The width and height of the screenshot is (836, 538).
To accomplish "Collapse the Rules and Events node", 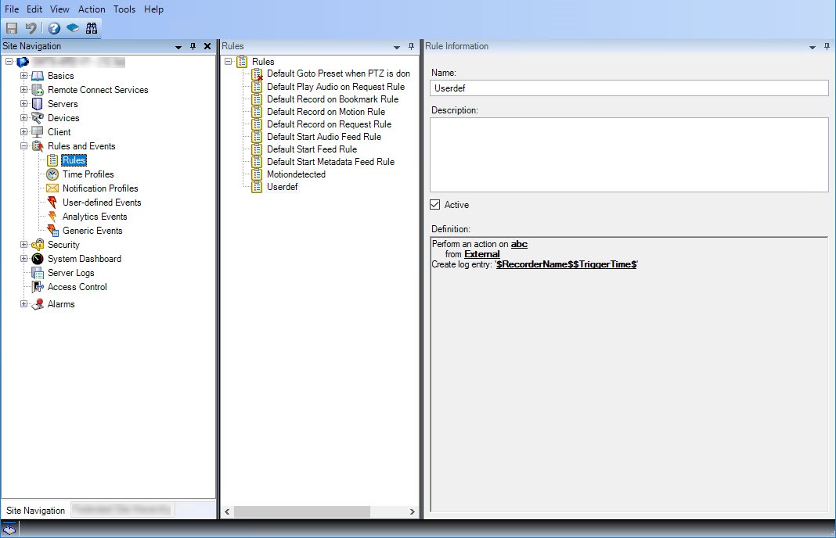I will pyautogui.click(x=23, y=145).
